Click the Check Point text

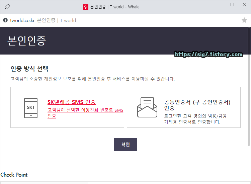pyautogui.click(x=14, y=175)
